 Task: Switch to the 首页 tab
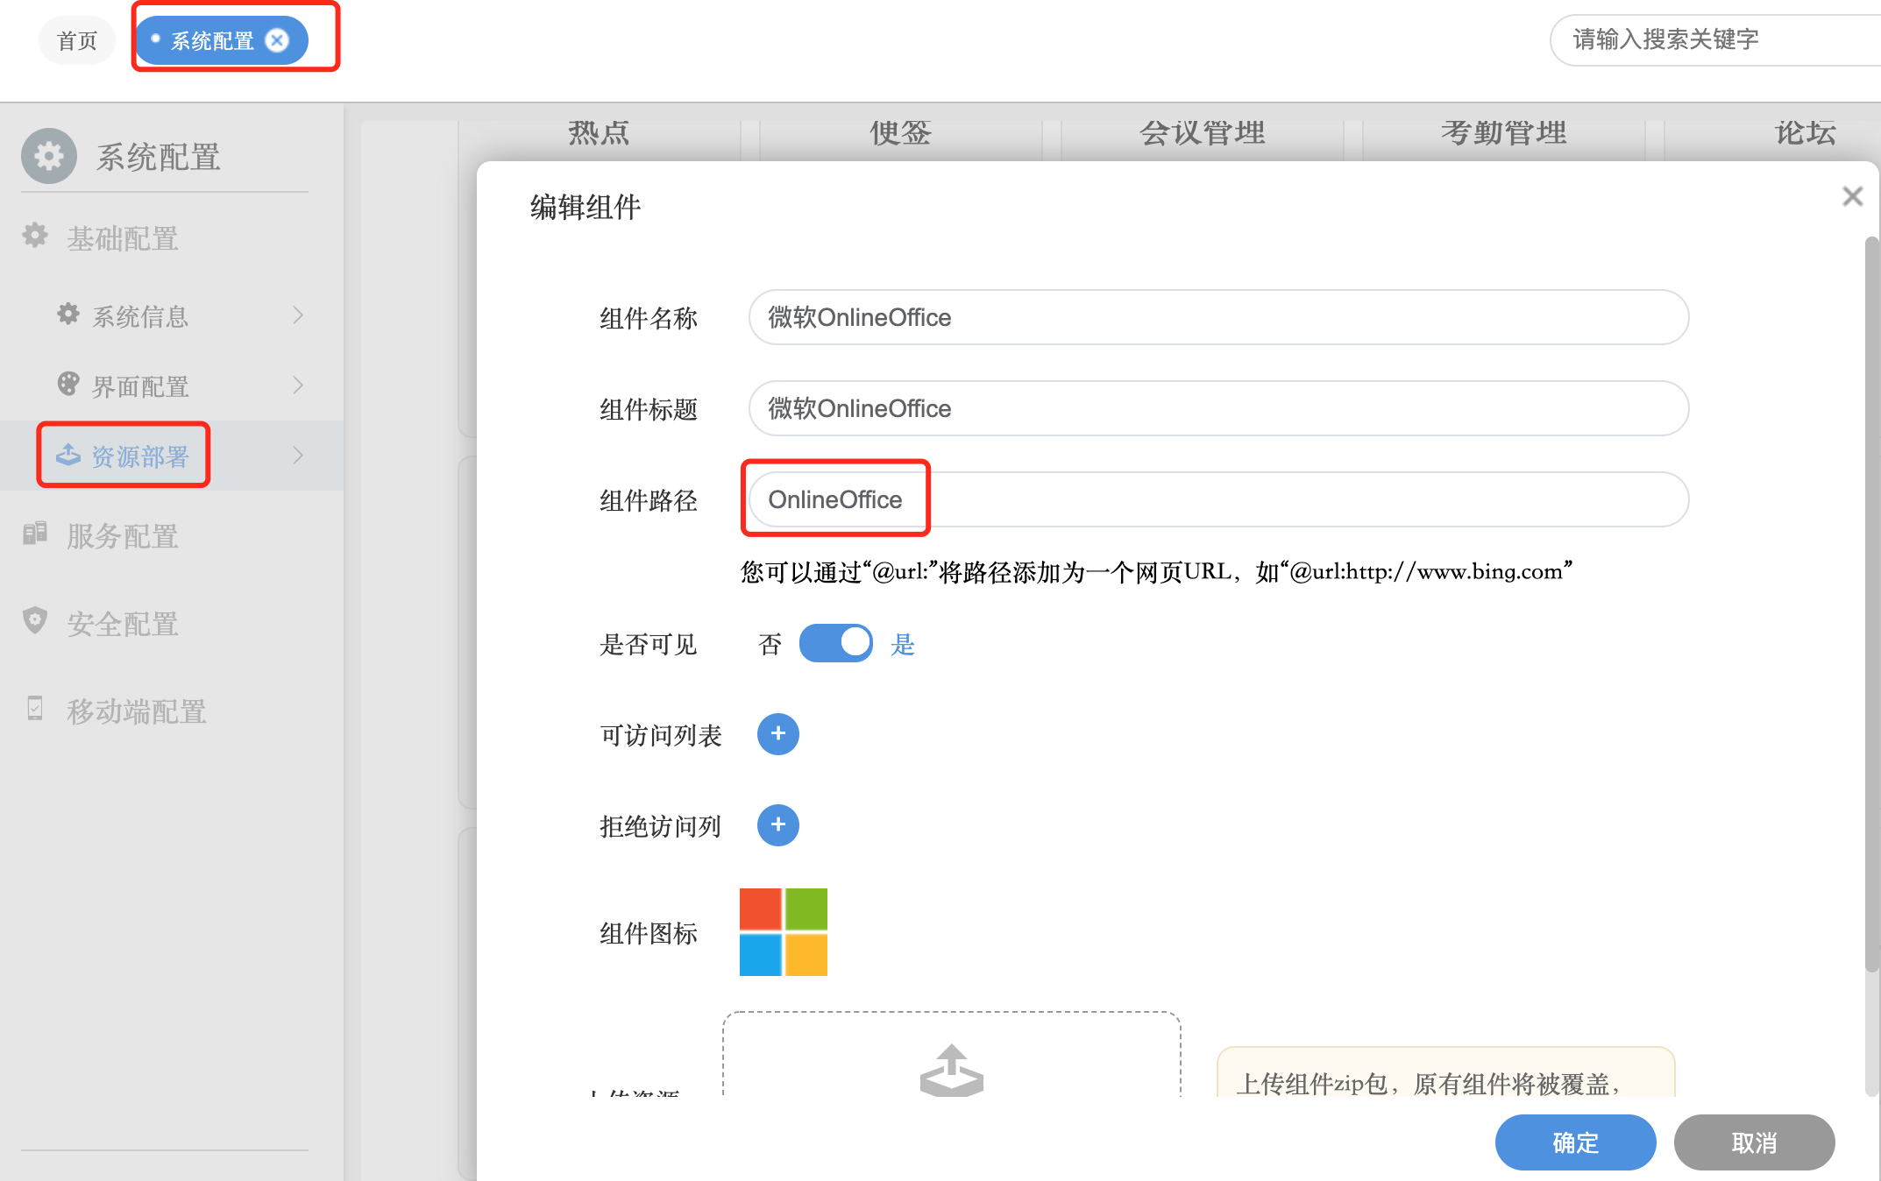[77, 40]
